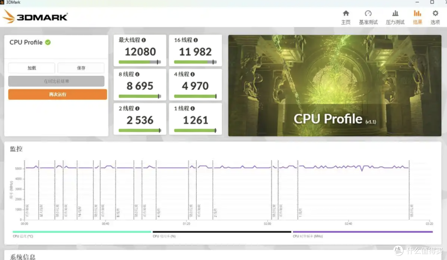Toggle CPU clock frequency (MHz) legend line
Screen dimensions: 447x260
[x=363, y=232]
